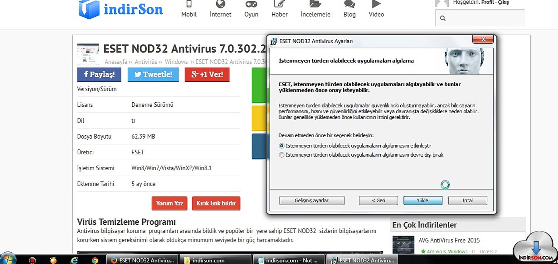Screen dimensions: 558x264
Task: Open the İnceleme navigation section
Action: tap(316, 9)
